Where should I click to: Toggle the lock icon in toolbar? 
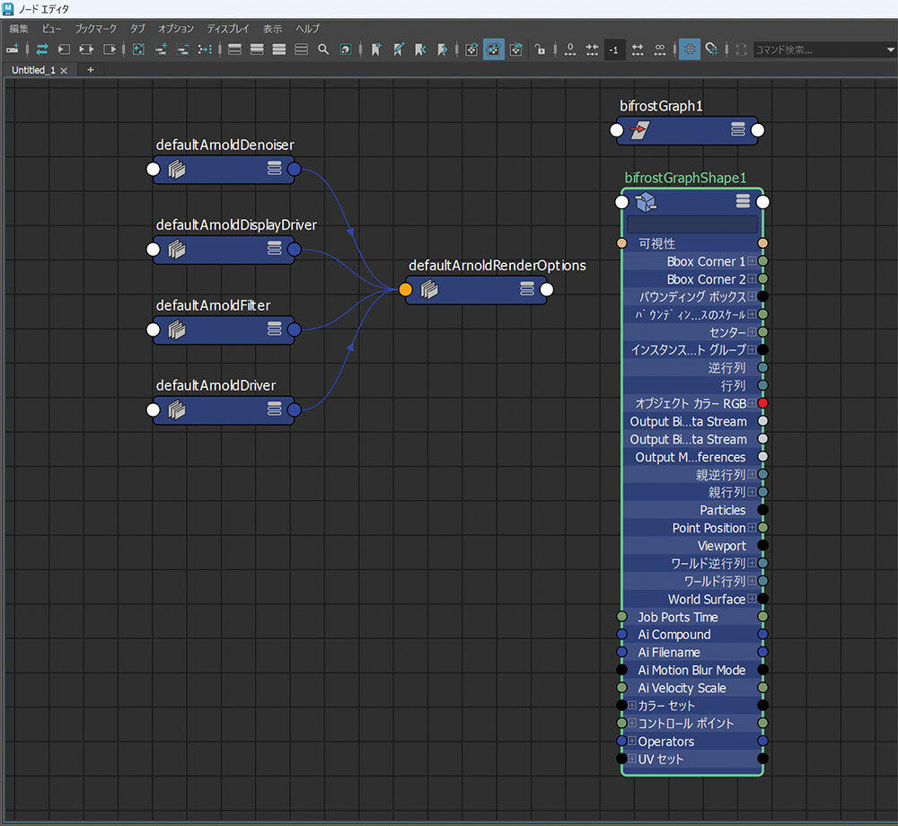540,49
